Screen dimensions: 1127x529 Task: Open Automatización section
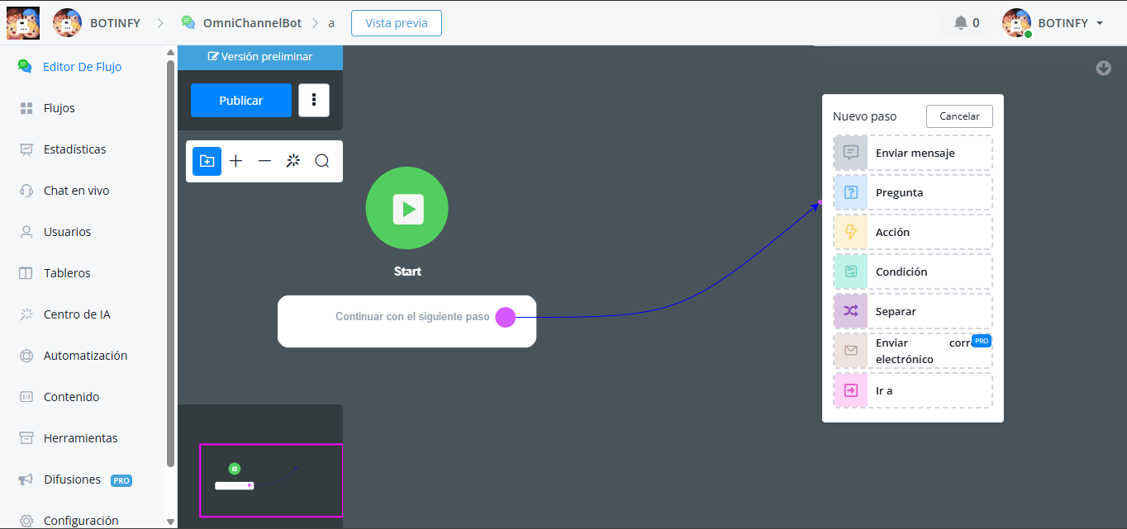[86, 356]
